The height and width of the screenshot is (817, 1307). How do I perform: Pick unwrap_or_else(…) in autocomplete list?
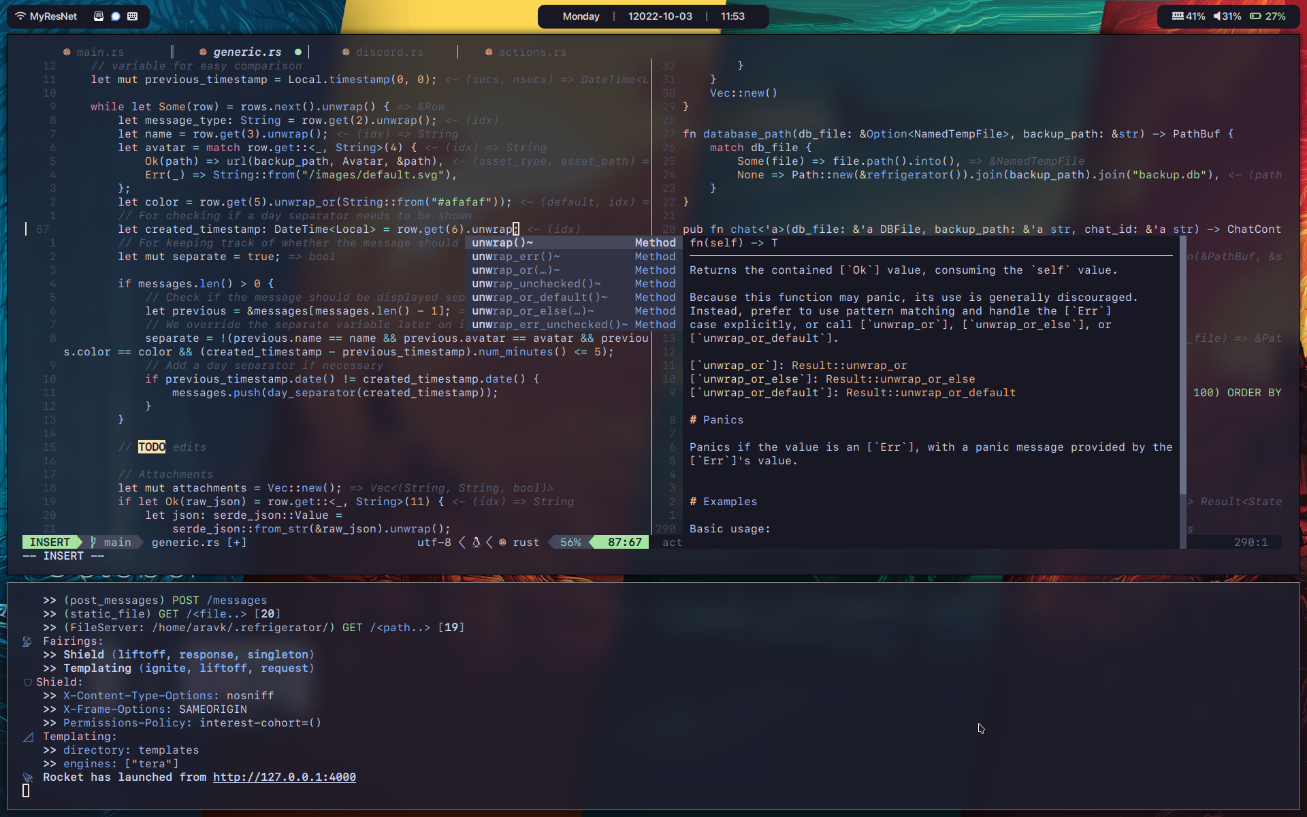pyautogui.click(x=532, y=311)
